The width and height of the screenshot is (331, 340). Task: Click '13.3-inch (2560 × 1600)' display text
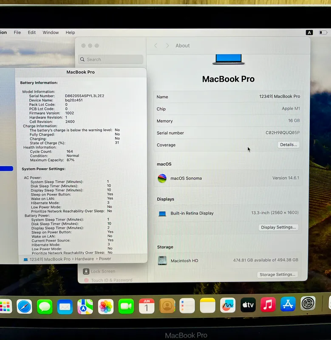click(x=274, y=213)
